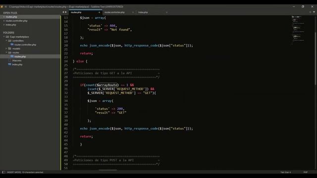Open .htaccess in the folder tree

tap(17, 60)
